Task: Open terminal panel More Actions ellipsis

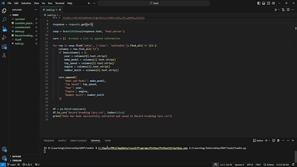Action: click(x=283, y=140)
